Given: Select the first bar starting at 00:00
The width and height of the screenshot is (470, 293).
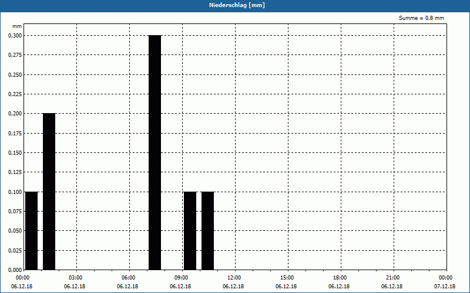Looking at the screenshot, I should (32, 231).
